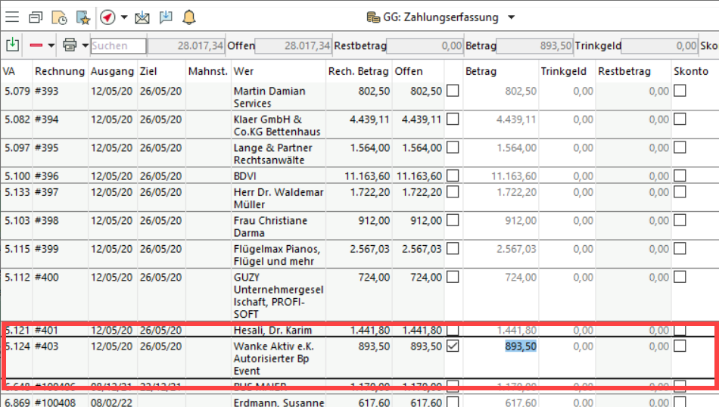The width and height of the screenshot is (719, 407).
Task: Click the red compass navigation icon
Action: coord(107,17)
